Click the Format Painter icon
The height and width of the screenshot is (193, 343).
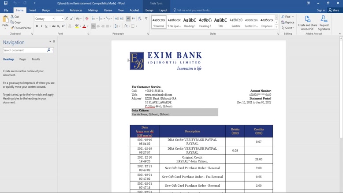12,28
